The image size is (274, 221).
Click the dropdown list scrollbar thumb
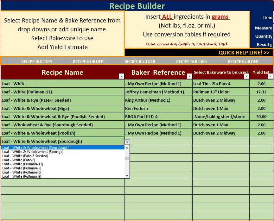127,158
